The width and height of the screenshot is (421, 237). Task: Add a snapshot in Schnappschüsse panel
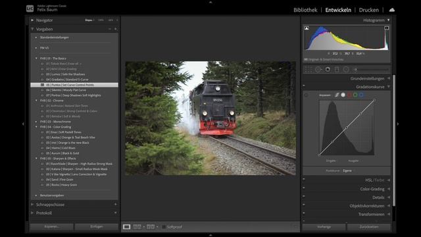tap(116, 204)
